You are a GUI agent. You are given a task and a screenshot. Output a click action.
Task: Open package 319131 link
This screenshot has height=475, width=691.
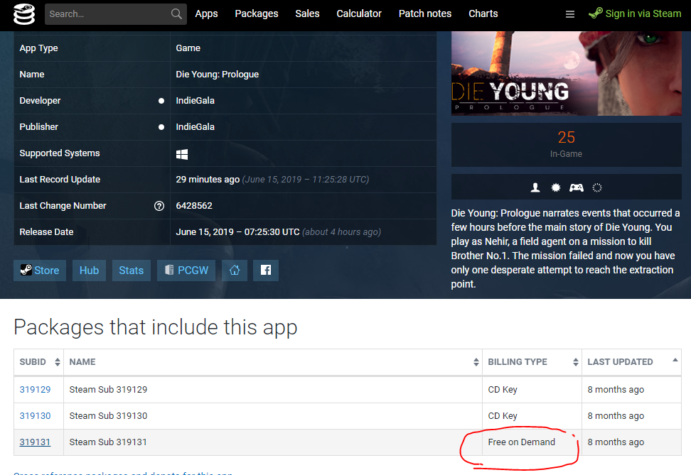(36, 442)
